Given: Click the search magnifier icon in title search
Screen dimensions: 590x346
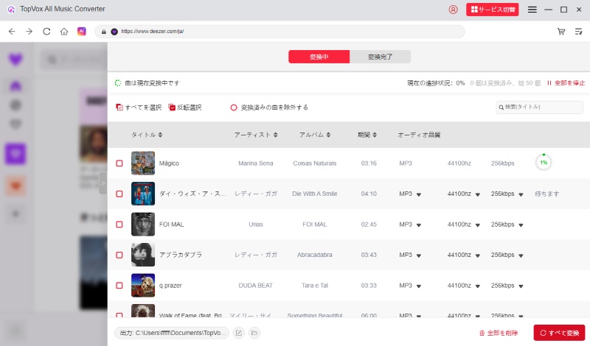Looking at the screenshot, I should pyautogui.click(x=502, y=107).
